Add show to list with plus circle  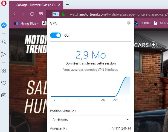tap(153, 45)
